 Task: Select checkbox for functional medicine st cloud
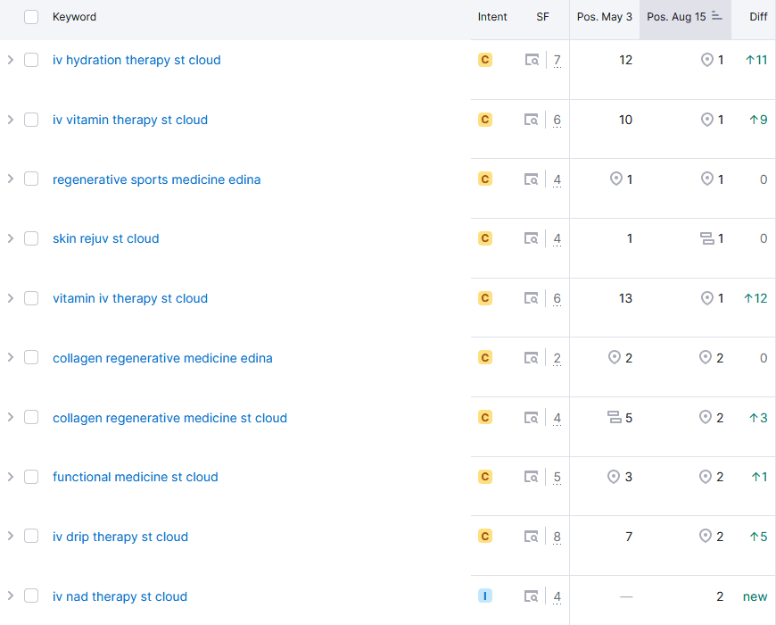31,477
